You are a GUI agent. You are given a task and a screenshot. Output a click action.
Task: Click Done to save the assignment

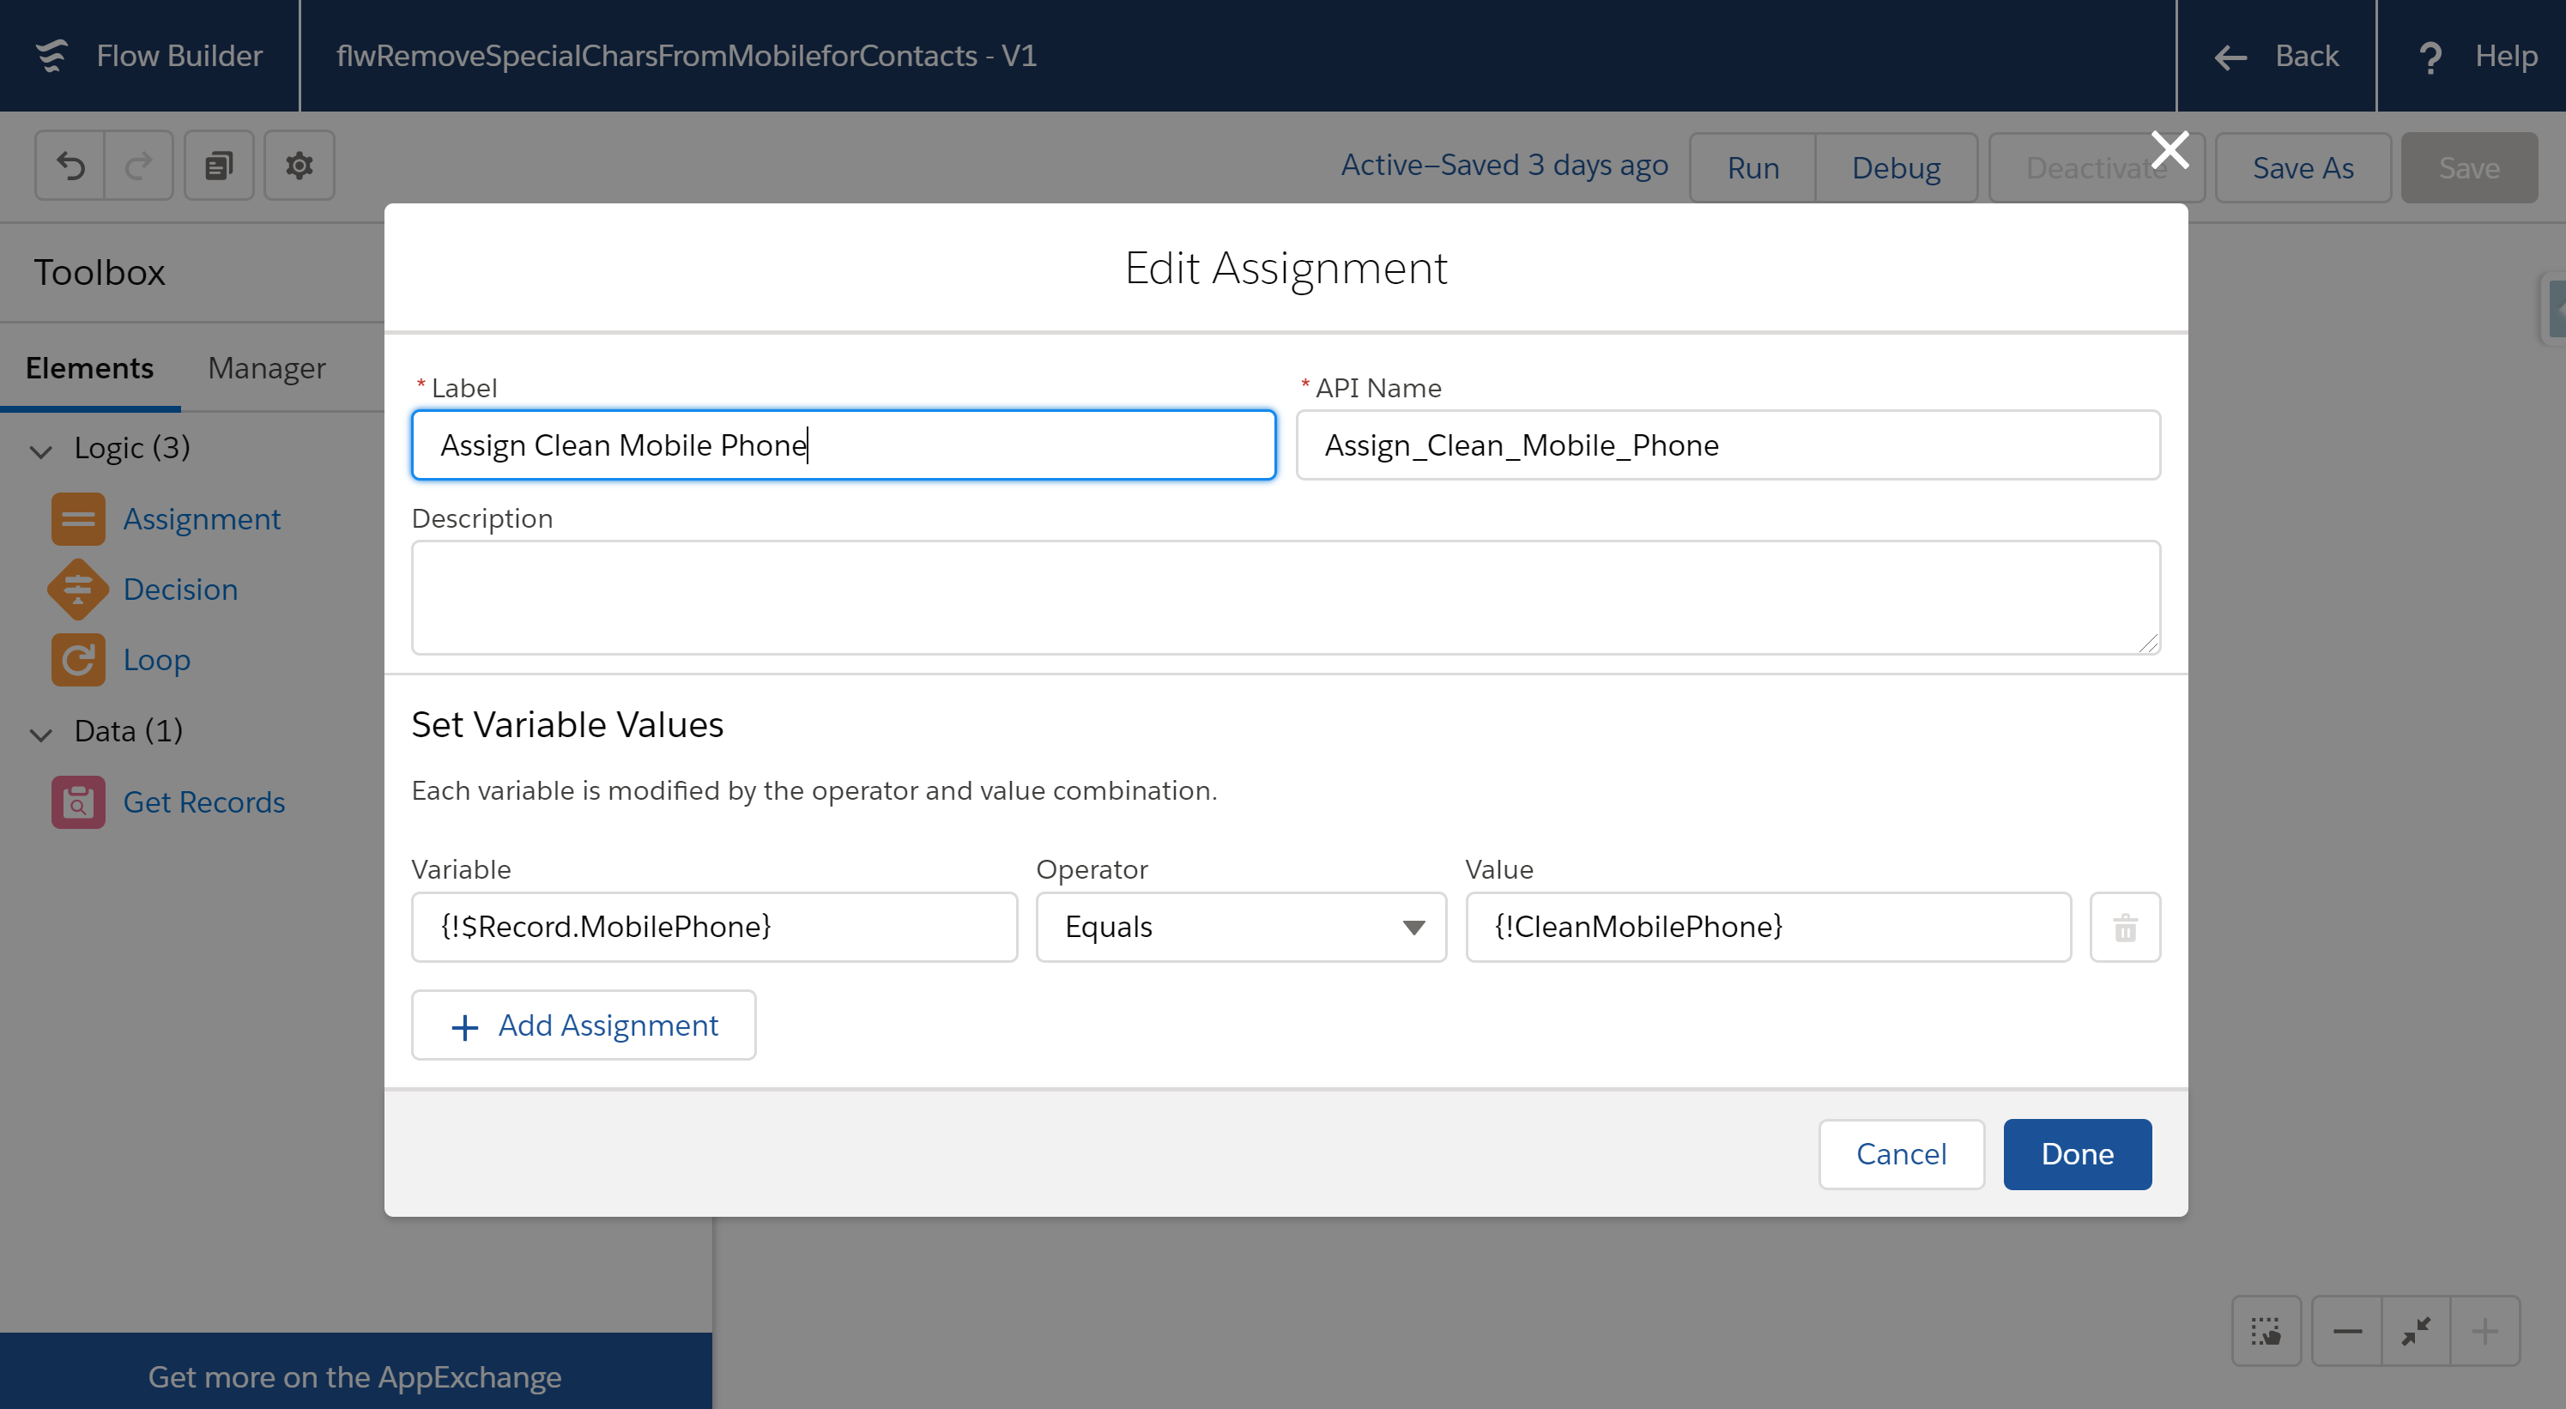pos(2076,1153)
